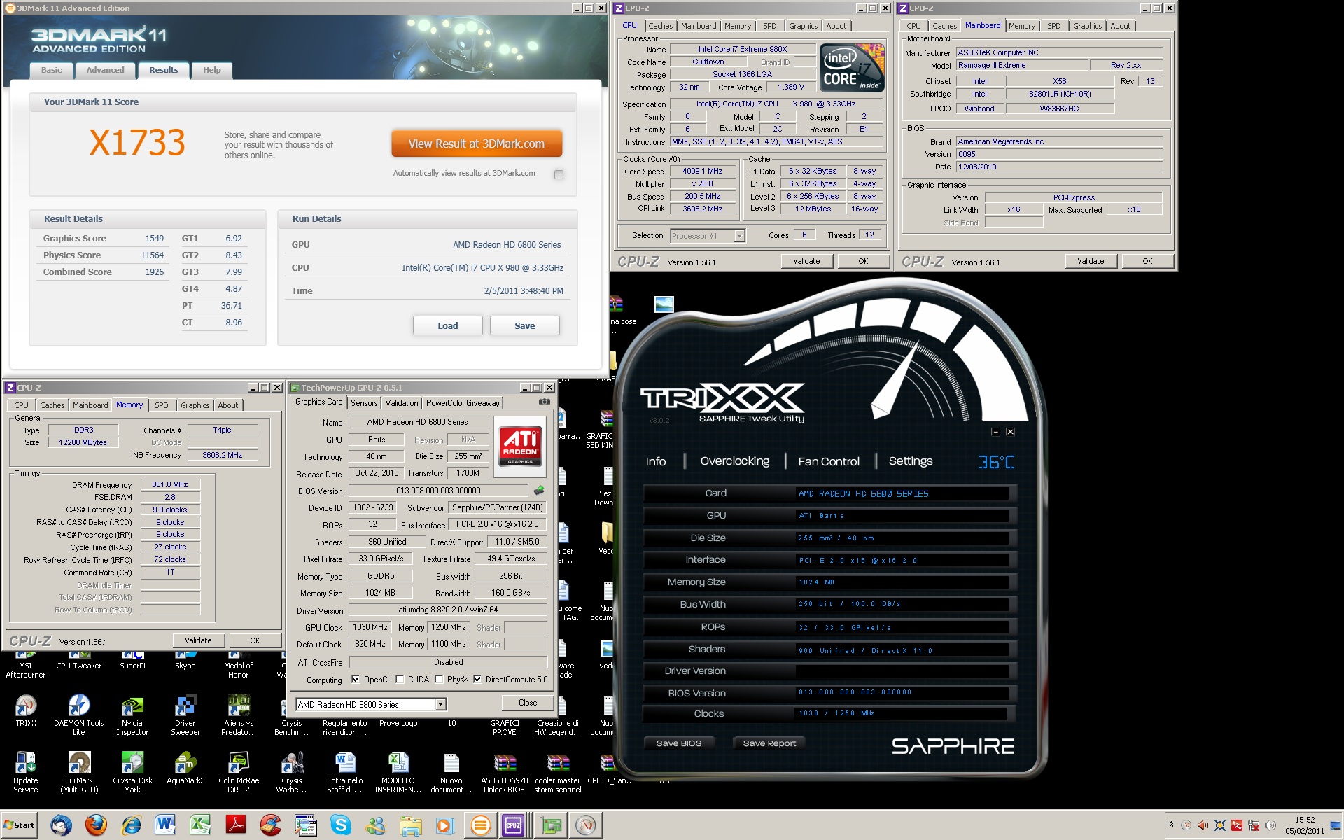Click the GPU-Z screenshot camera icon
Viewport: 1344px width, 840px height.
(x=544, y=402)
